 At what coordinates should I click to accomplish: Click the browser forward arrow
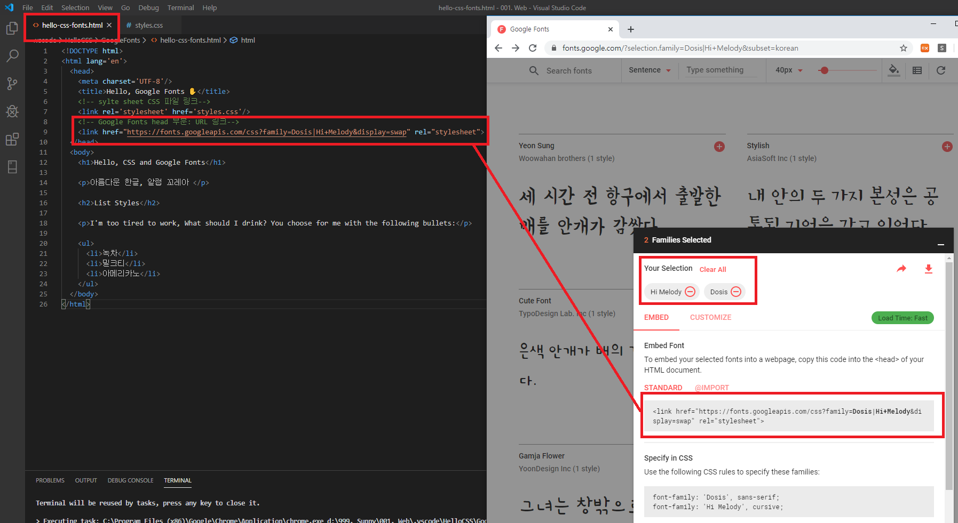tap(516, 48)
